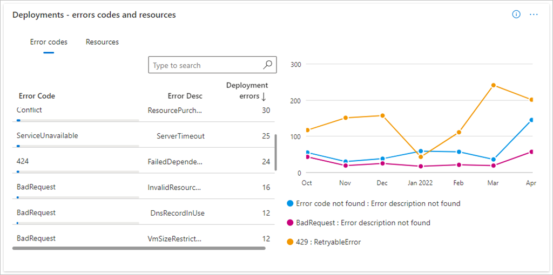The image size is (553, 275).
Task: Switch to the Resources tab
Action: click(102, 42)
